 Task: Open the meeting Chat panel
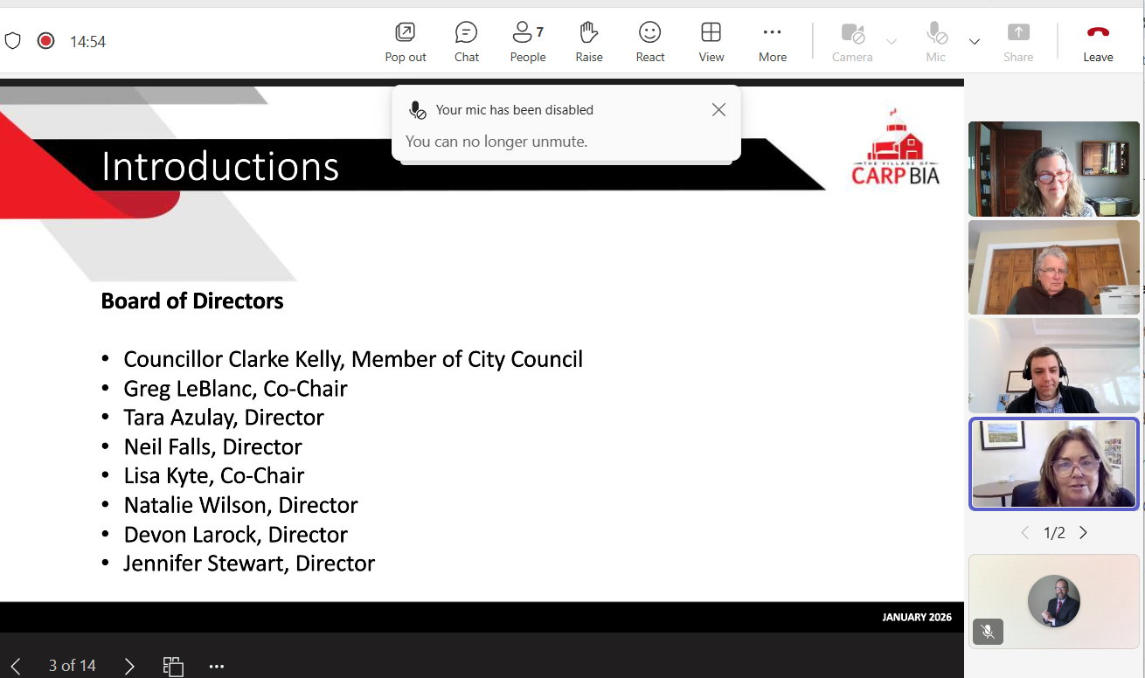[467, 42]
